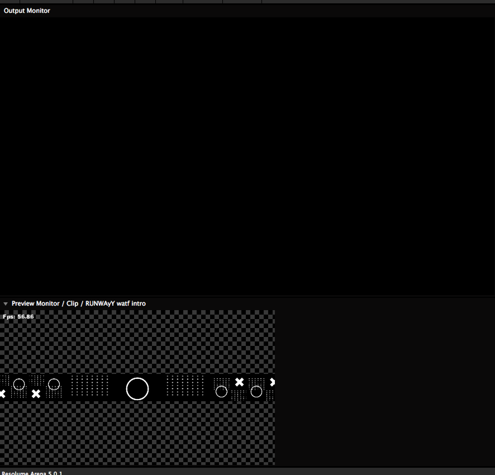Click the Fps readout in preview
The height and width of the screenshot is (475, 495).
click(x=18, y=317)
